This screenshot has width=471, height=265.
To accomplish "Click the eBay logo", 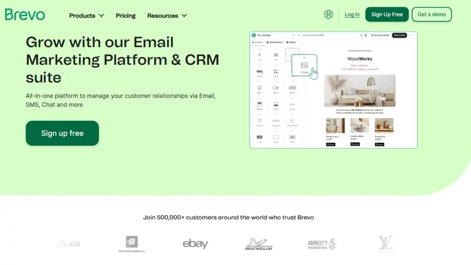I will [195, 244].
